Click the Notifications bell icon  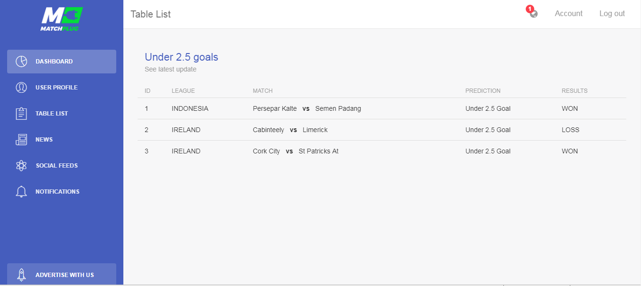[x=21, y=192]
